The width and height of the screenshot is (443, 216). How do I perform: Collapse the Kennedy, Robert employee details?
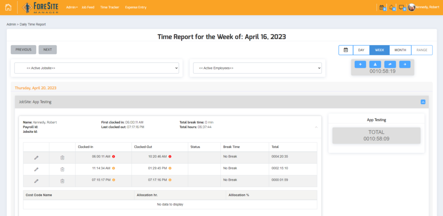point(315,127)
